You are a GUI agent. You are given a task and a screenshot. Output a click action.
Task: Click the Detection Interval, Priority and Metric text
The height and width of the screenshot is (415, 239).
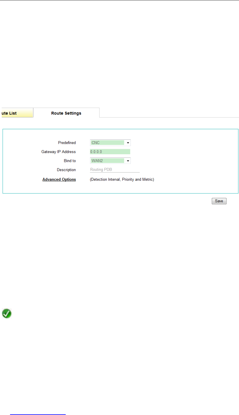[122, 179]
